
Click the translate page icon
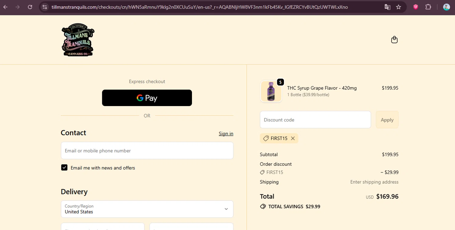pos(387,7)
